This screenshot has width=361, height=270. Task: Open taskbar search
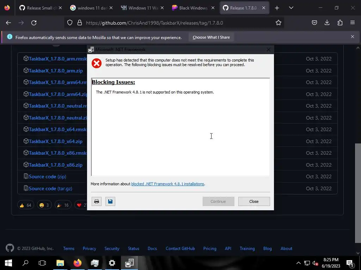[x=25, y=263]
